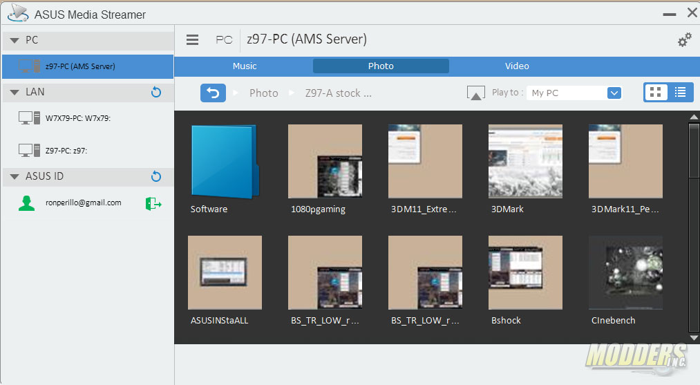The image size is (700, 385).
Task: Open the 3DM11_Extre... photo thumbnail
Action: pos(425,161)
